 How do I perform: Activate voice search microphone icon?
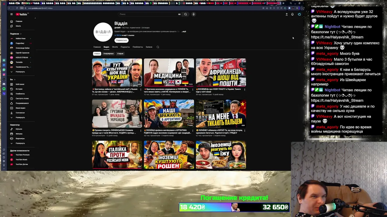coord(193,14)
